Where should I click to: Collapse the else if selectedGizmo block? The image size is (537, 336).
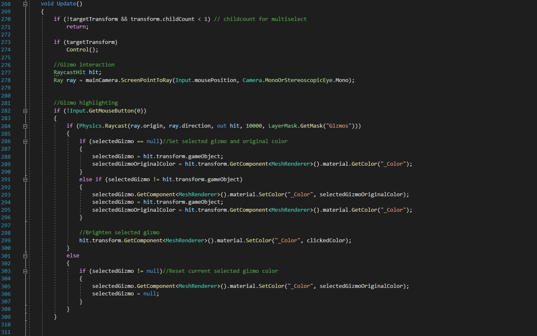(x=25, y=180)
